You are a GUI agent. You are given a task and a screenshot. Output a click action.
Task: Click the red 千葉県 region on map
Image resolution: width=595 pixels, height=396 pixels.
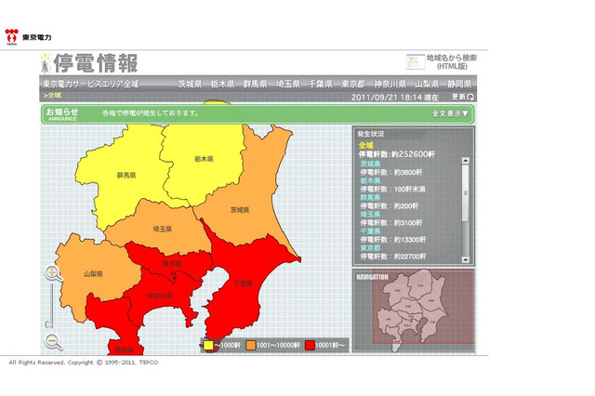point(243,283)
